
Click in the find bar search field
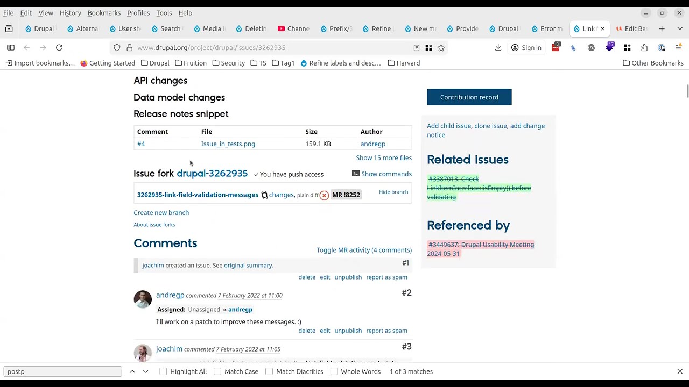pos(63,371)
